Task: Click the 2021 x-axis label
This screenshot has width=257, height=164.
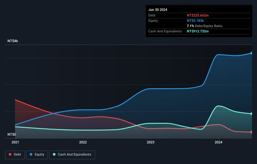Action: pos(15,142)
